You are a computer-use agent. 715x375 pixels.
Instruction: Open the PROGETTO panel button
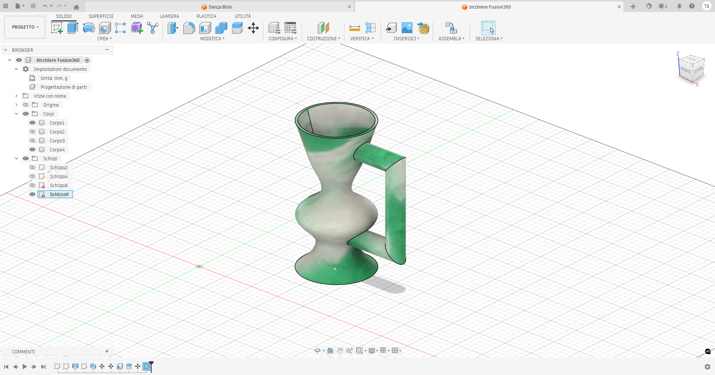click(x=25, y=27)
